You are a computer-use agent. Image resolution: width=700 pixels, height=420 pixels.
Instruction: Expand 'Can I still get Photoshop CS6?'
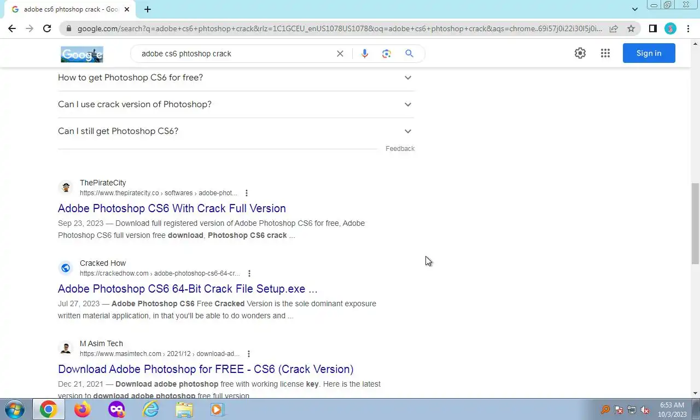tap(236, 131)
